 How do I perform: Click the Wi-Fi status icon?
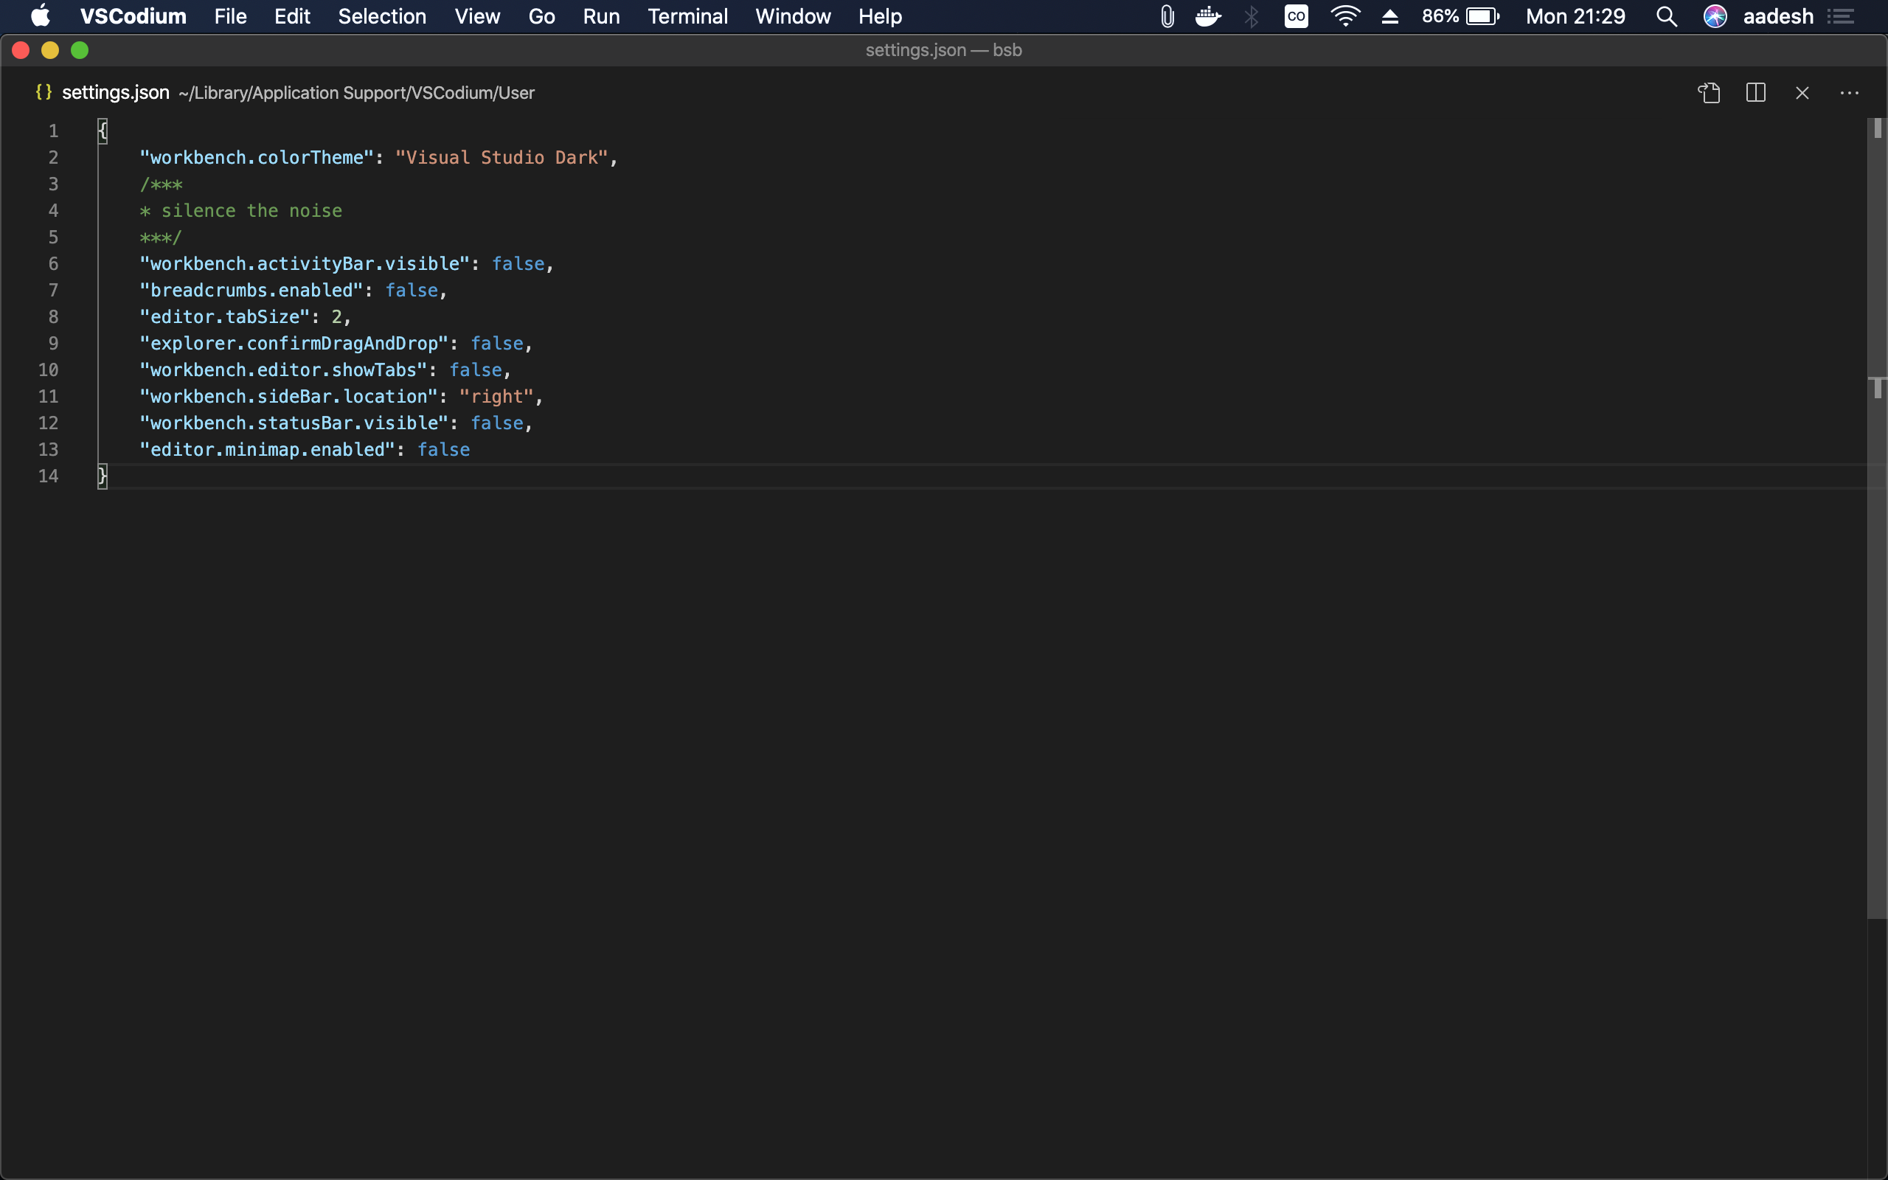1345,16
